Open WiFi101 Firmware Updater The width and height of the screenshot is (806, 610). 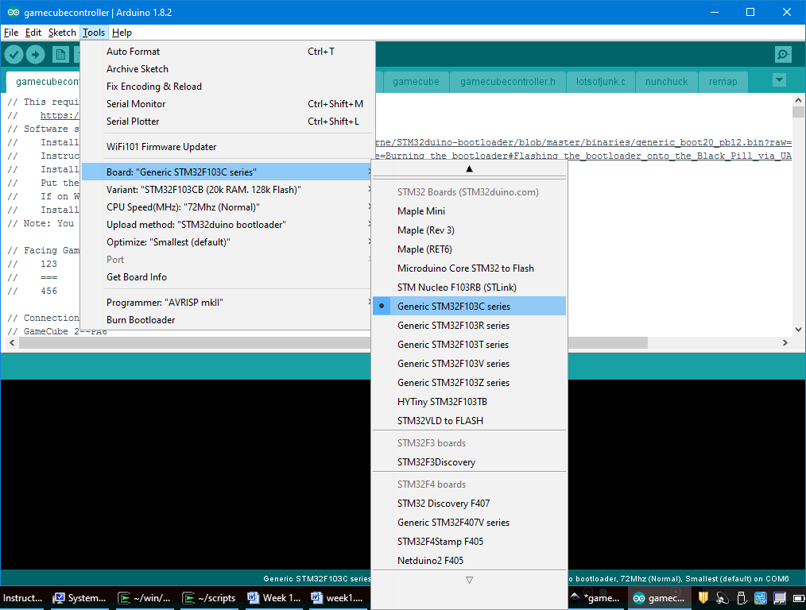227,147
